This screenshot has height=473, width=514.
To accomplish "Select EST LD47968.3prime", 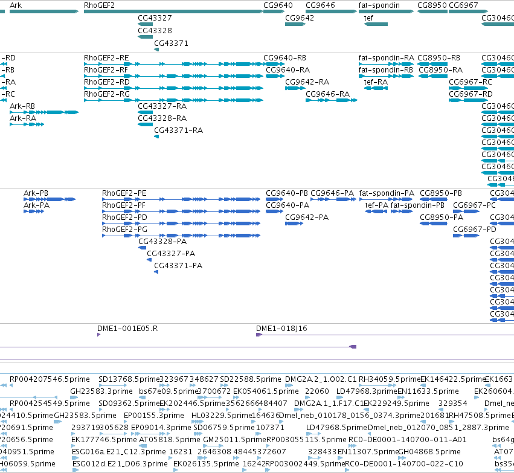I will [339, 397].
